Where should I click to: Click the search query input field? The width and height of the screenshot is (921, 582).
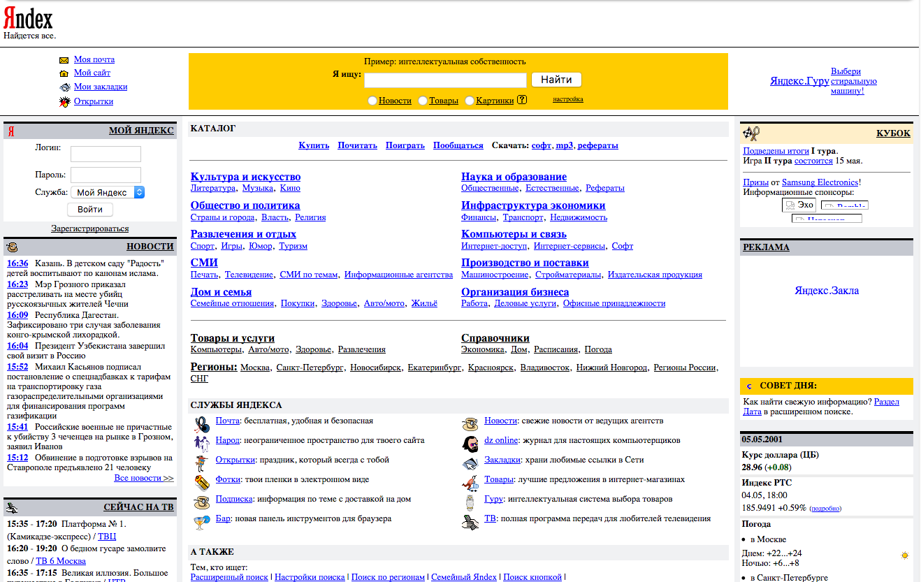pyautogui.click(x=445, y=80)
